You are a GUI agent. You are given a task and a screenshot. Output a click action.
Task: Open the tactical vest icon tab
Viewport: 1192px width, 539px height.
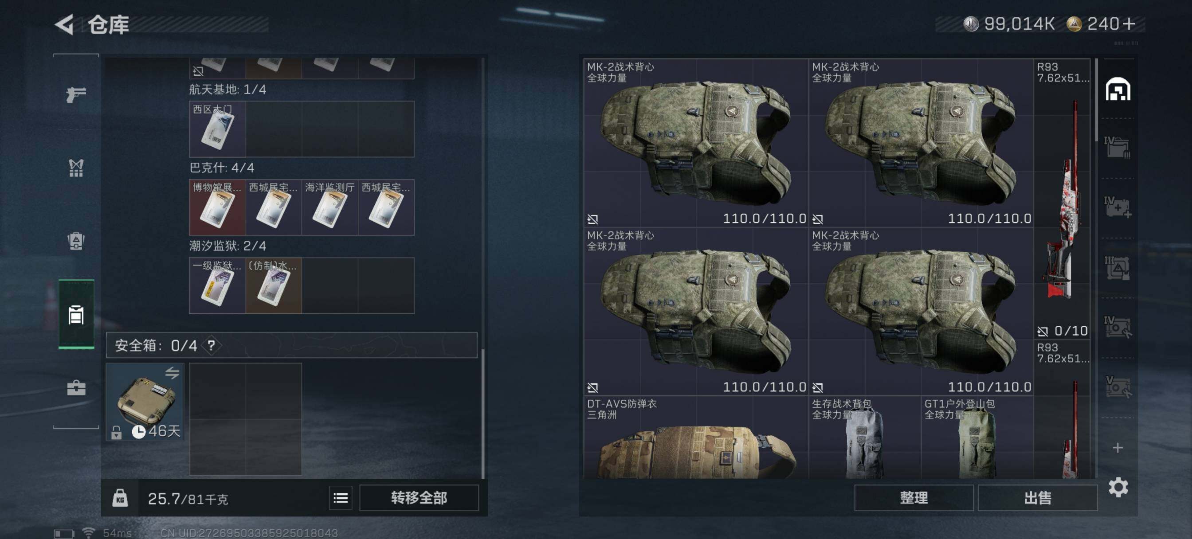[x=76, y=168]
